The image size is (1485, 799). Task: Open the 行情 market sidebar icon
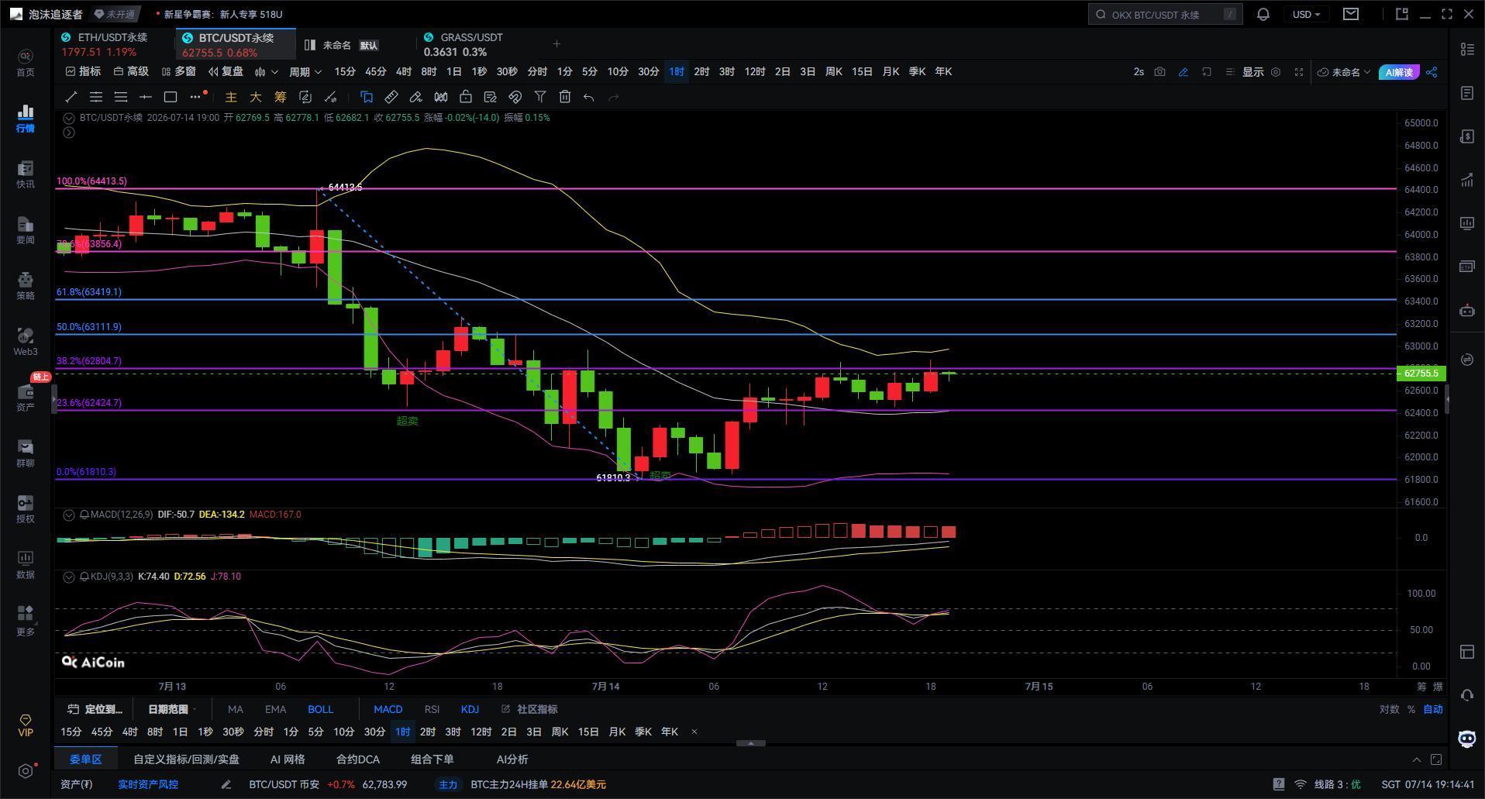coord(26,119)
